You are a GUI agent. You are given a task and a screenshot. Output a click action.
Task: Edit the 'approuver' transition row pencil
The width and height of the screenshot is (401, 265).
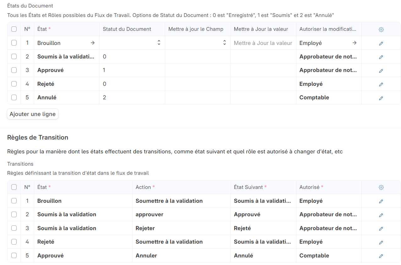(x=381, y=215)
